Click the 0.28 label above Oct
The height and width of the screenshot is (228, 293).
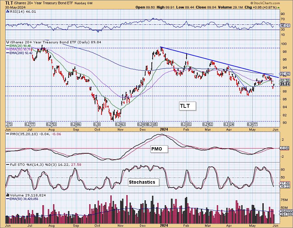click(x=97, y=124)
